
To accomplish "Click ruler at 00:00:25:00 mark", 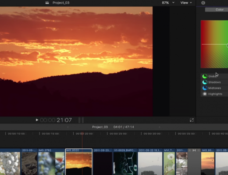I will click(x=118, y=133).
